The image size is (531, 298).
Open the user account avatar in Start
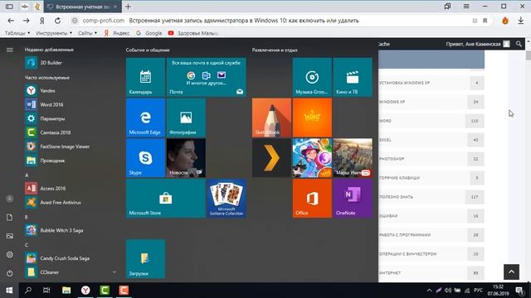click(9, 199)
